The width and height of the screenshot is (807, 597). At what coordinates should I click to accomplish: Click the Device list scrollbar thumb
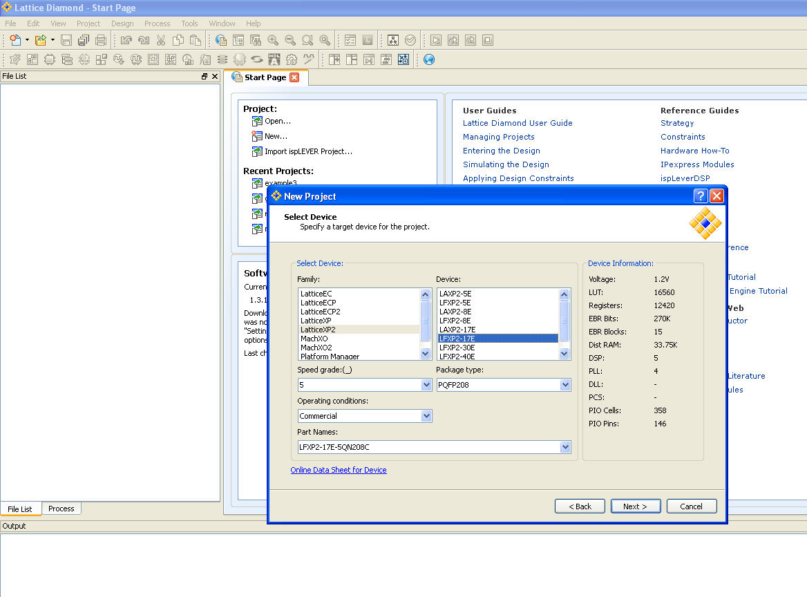[x=564, y=321]
